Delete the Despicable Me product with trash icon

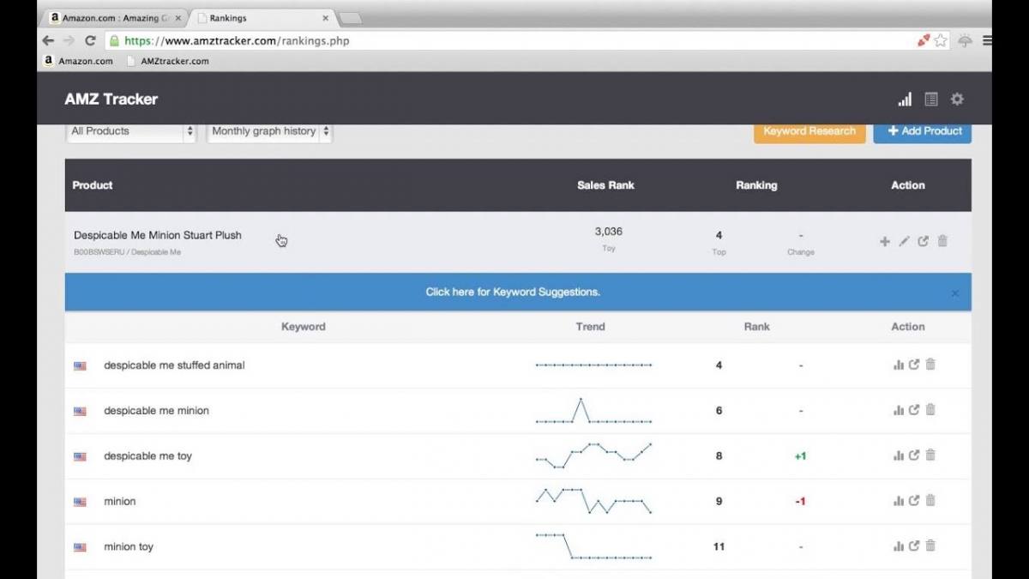(942, 241)
